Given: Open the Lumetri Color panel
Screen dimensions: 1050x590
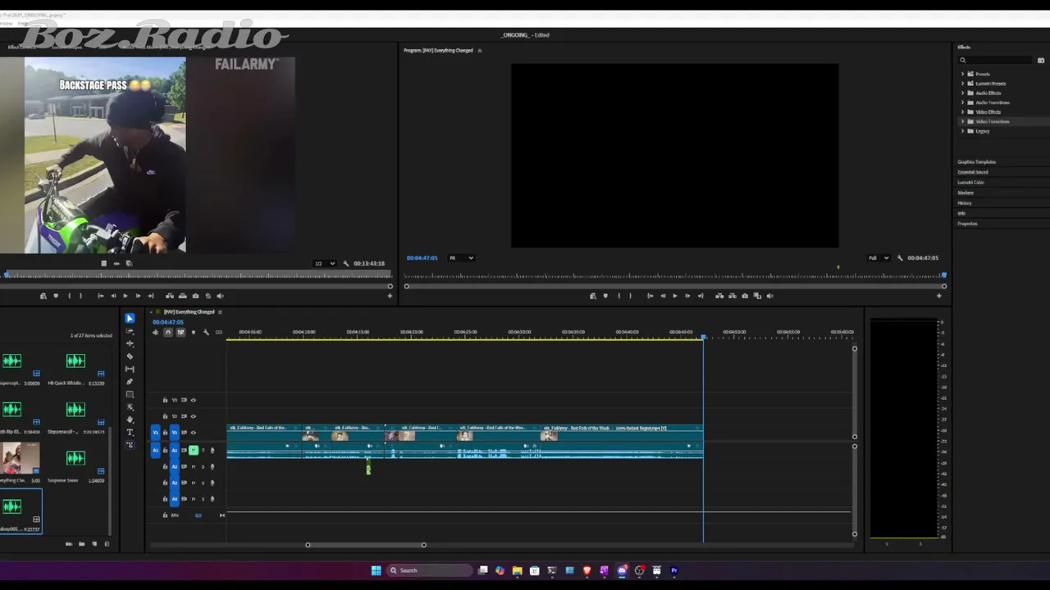Looking at the screenshot, I should 970,183.
